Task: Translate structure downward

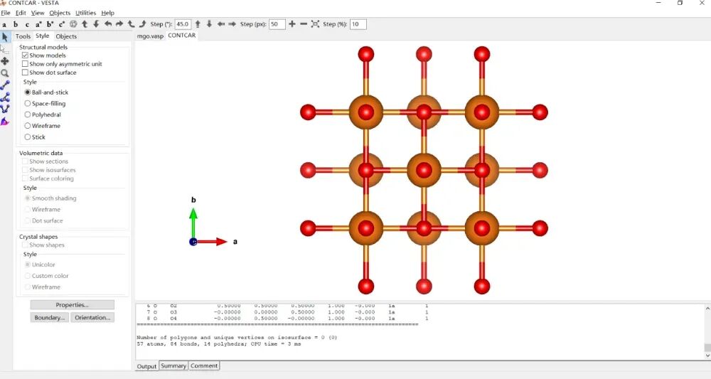Action: (209, 24)
